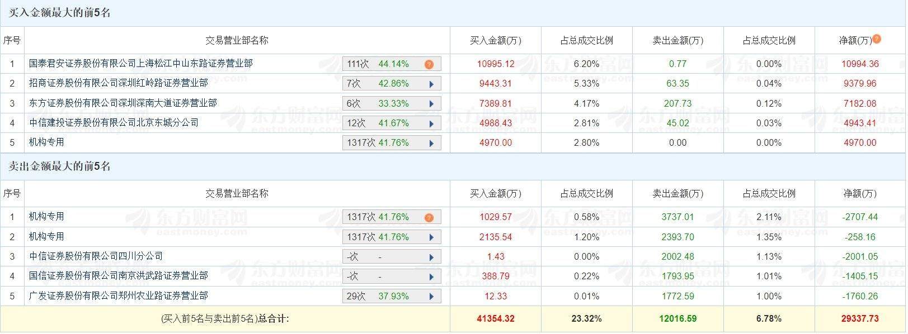Click the blue arrow next to 6次 33.33%
Viewport: 908px width, 334px height.
click(x=431, y=104)
